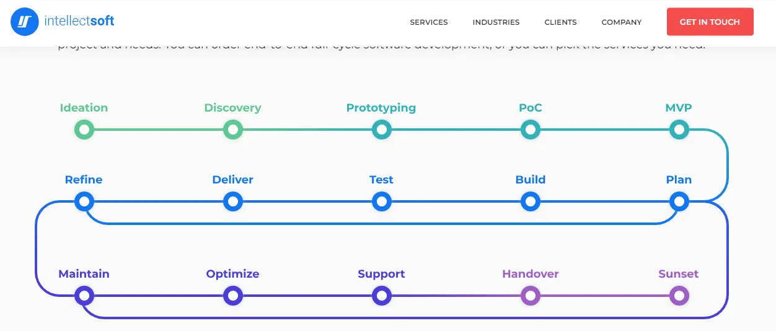The width and height of the screenshot is (776, 331).
Task: Click the PoC circle marker
Action: coord(531,130)
